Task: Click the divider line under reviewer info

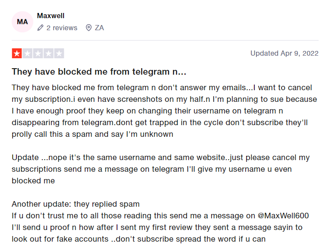Action: tap(165, 40)
